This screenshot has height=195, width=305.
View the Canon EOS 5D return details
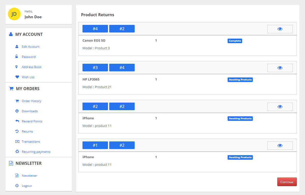(280, 29)
